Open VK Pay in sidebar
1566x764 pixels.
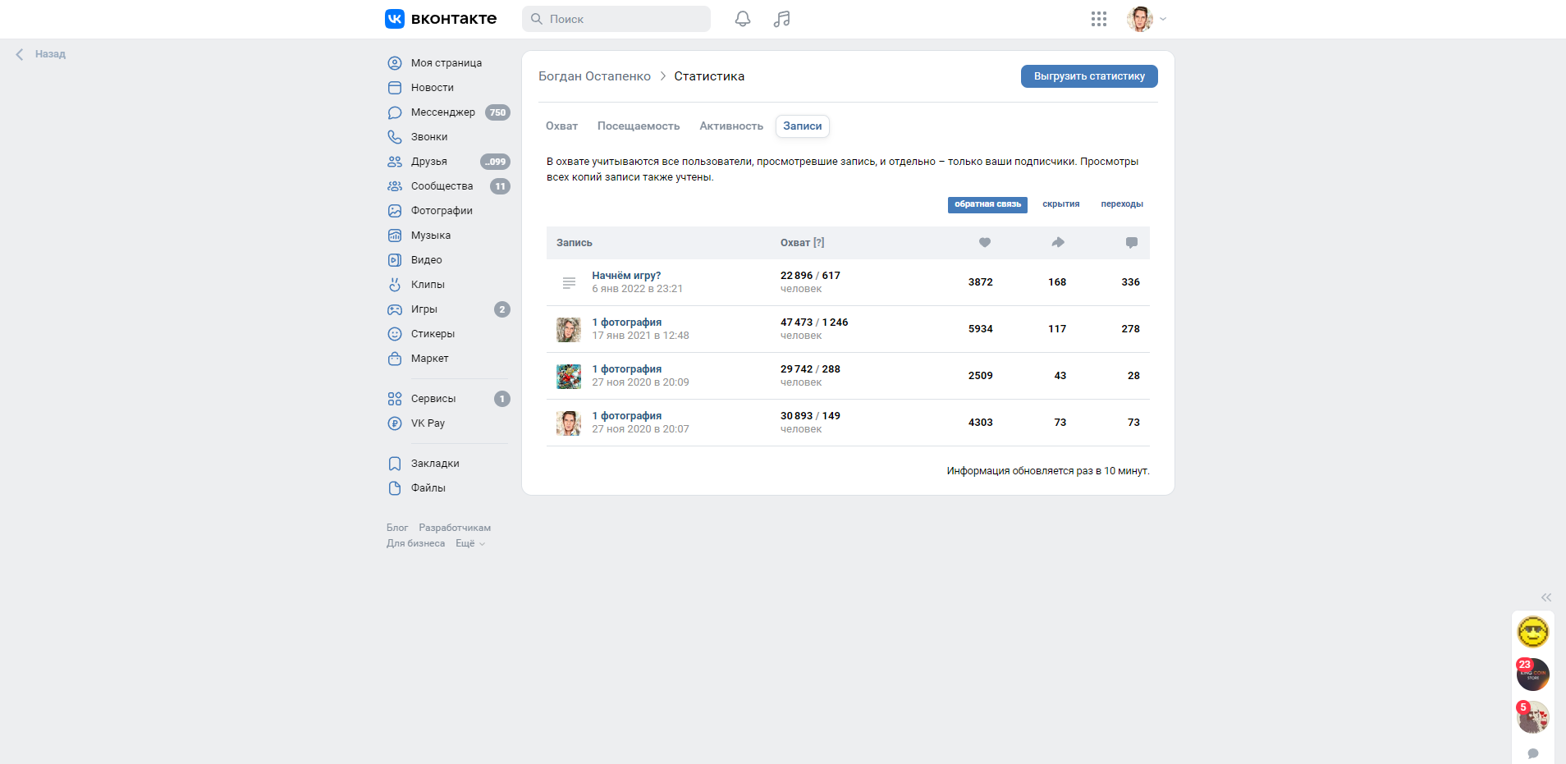pyautogui.click(x=427, y=423)
